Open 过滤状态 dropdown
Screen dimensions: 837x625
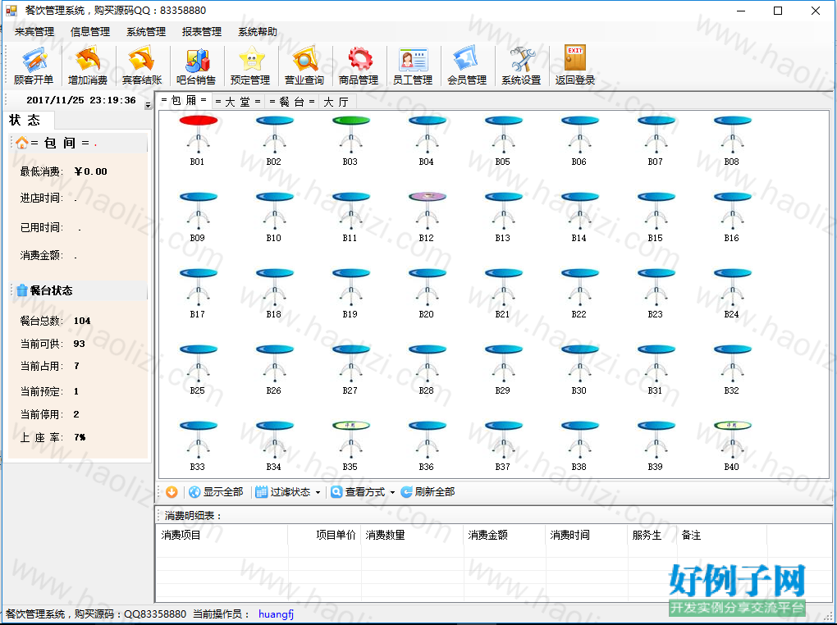click(288, 491)
